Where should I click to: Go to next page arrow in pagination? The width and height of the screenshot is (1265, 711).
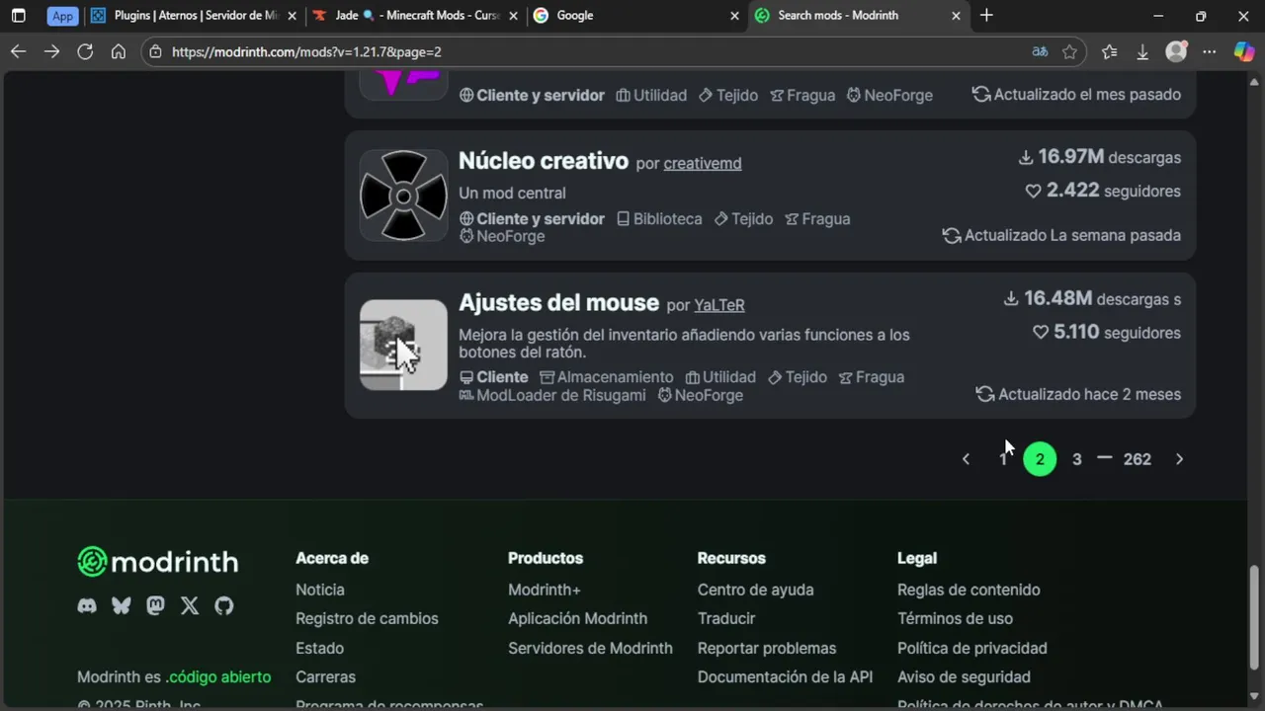(1179, 459)
